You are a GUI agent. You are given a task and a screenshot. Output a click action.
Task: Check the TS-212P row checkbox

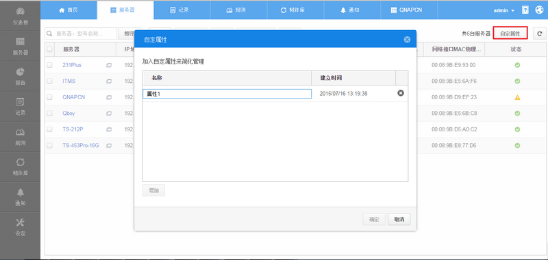(x=49, y=129)
